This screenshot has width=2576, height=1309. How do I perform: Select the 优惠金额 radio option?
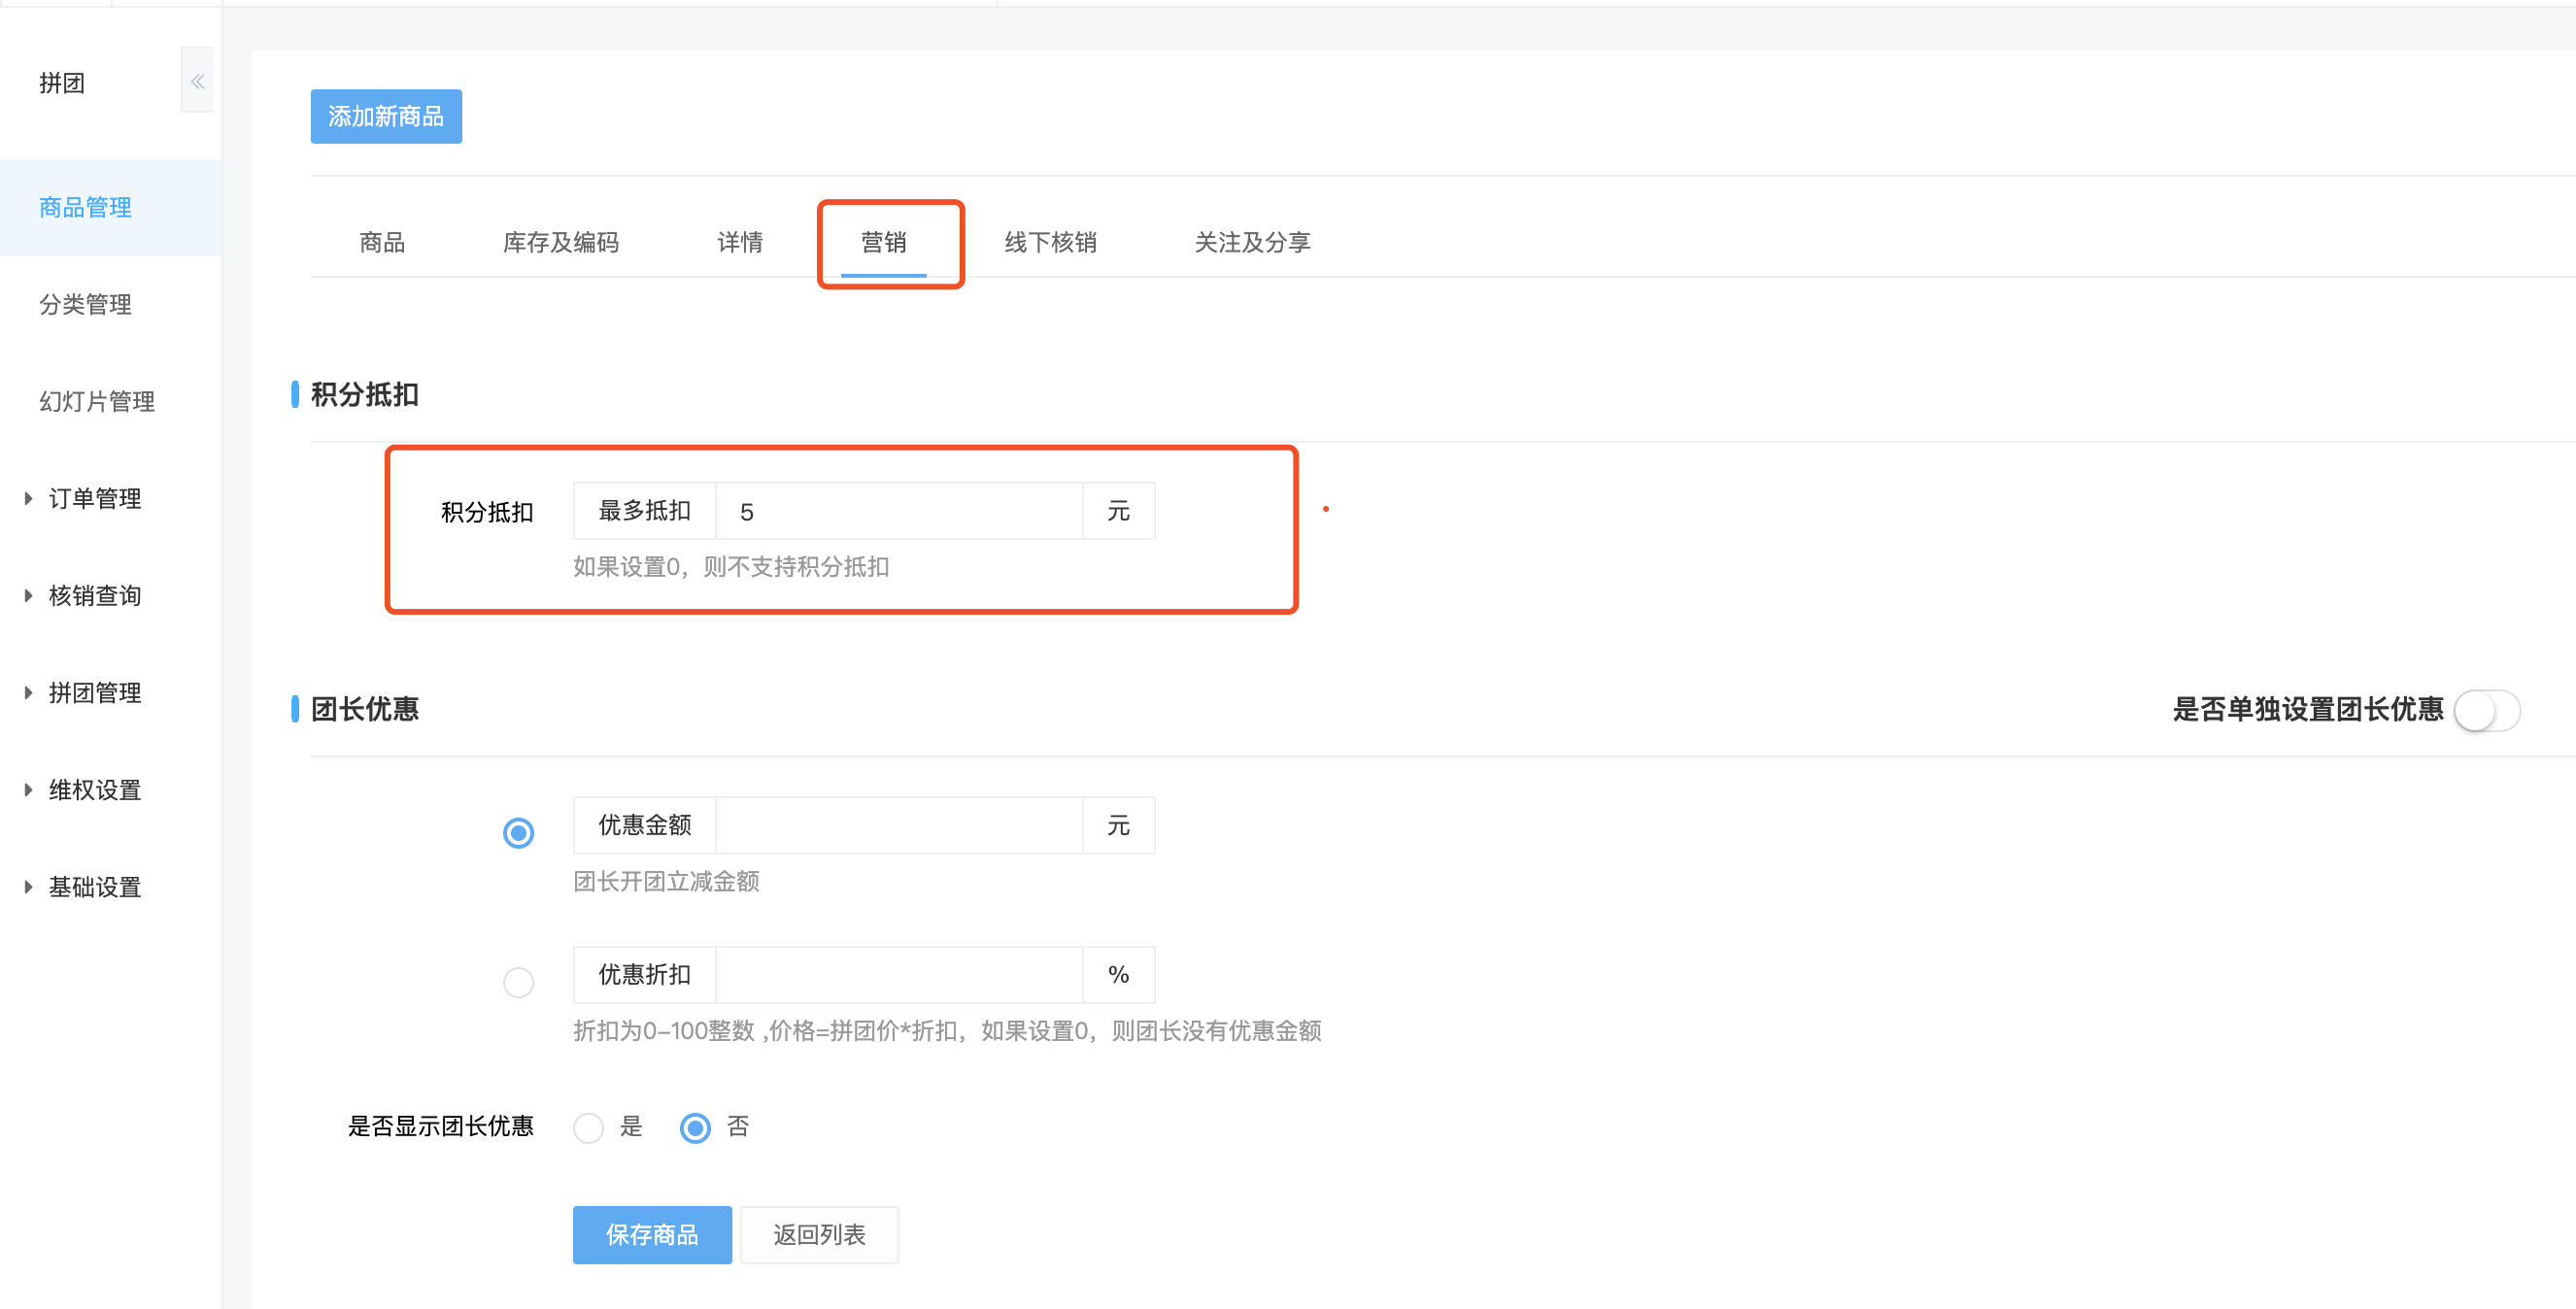[x=518, y=832]
